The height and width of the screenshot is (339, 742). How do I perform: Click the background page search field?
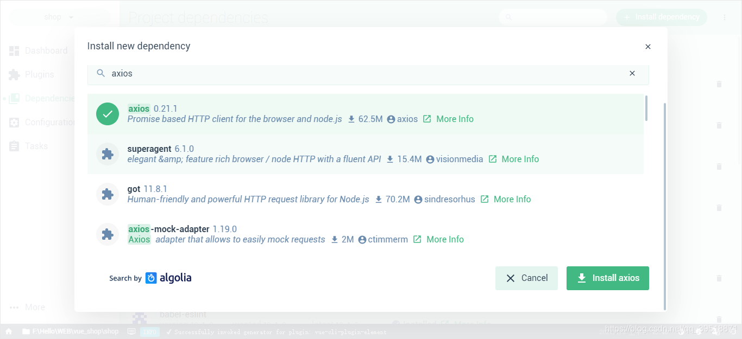click(x=553, y=17)
